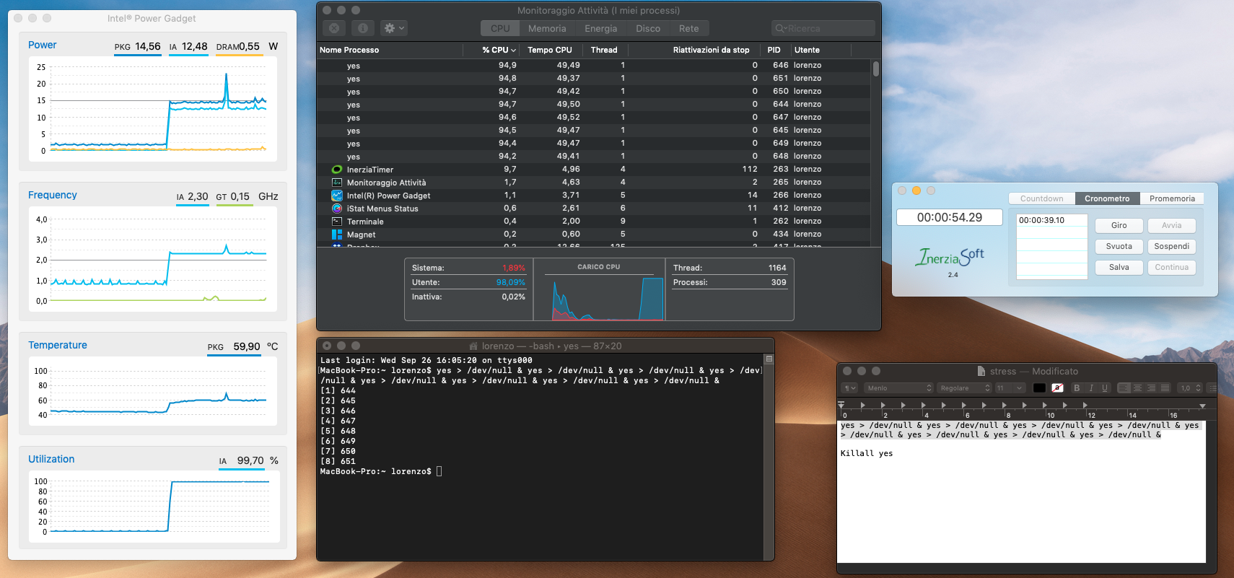This screenshot has width=1234, height=578.
Task: Open the black text color swatch
Action: click(1039, 388)
